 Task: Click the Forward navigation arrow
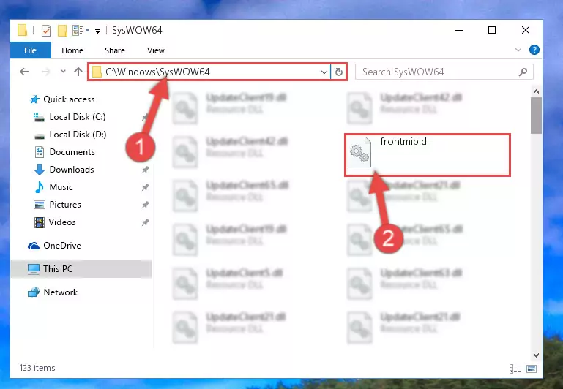tap(45, 72)
